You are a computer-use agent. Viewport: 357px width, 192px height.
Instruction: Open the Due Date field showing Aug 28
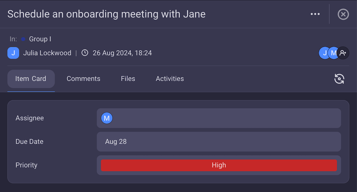[x=219, y=142]
